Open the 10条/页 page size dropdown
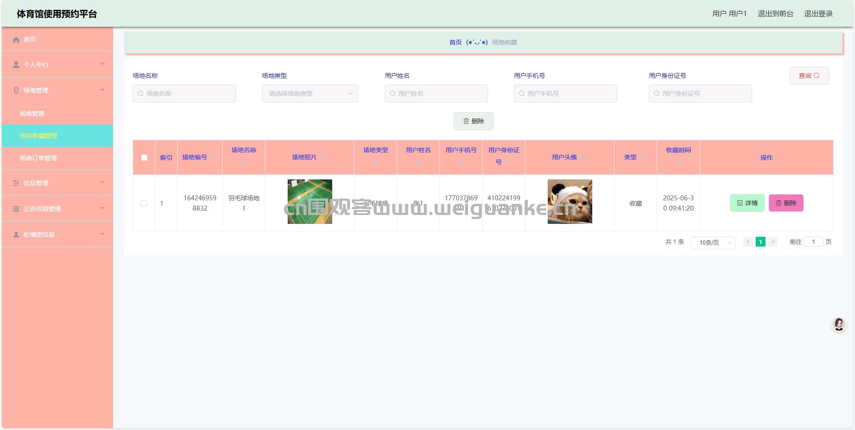 tap(712, 243)
